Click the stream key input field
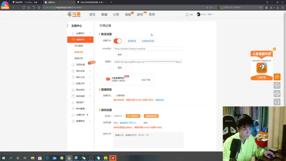This screenshot has width=286, height=161. [x=148, y=62]
